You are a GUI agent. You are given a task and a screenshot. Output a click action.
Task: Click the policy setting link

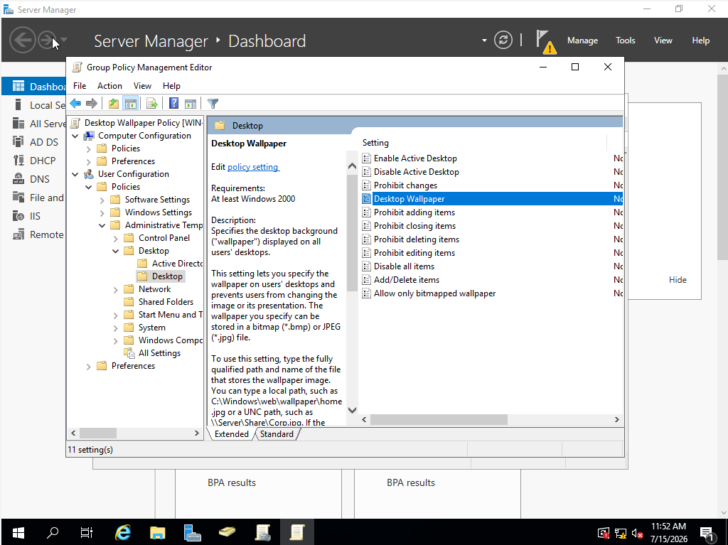tap(253, 167)
